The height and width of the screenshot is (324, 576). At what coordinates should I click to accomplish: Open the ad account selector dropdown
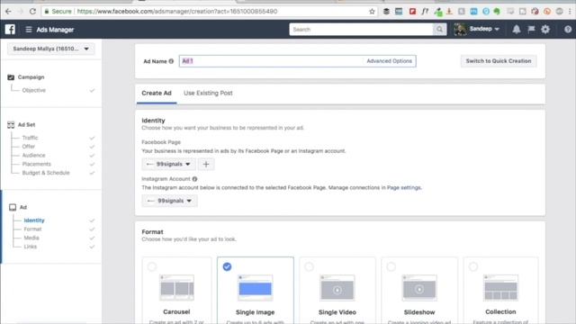(51, 49)
